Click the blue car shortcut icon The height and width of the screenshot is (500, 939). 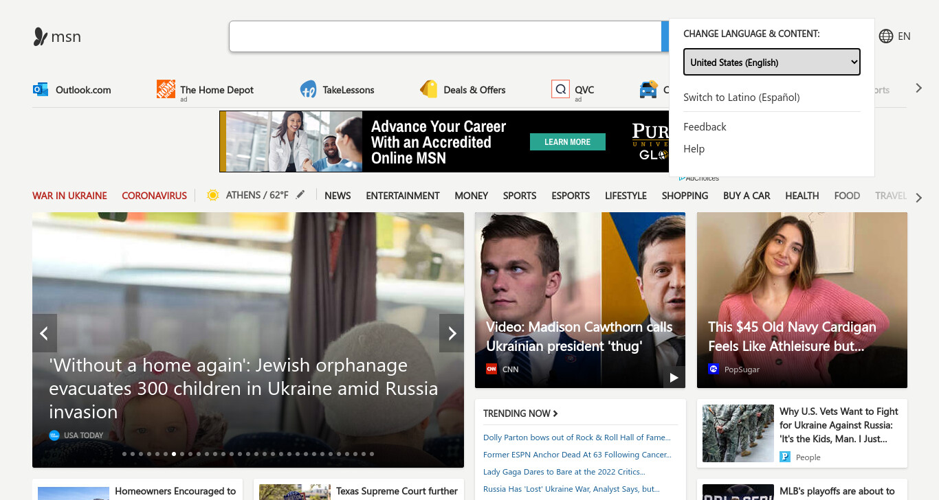coord(648,89)
